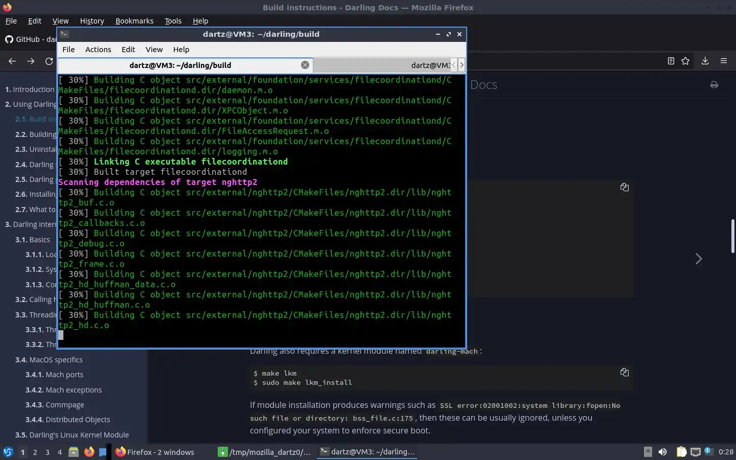Screen dimensions: 736x460
Task: Select the ~/darling/build terminal tab
Action: click(185, 65)
